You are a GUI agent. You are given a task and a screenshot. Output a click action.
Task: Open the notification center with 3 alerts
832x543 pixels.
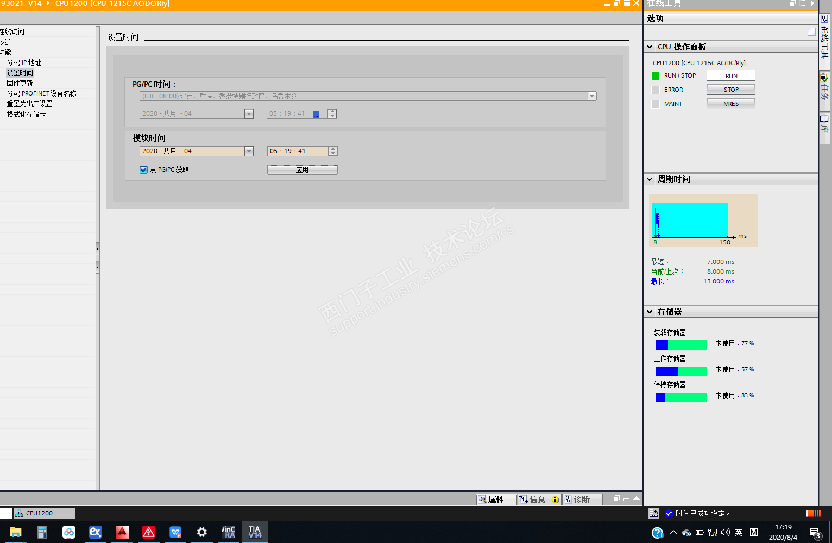point(815,533)
